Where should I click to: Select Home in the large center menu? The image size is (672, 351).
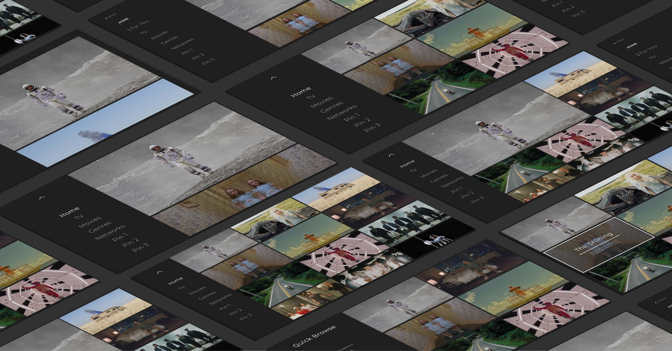click(301, 92)
